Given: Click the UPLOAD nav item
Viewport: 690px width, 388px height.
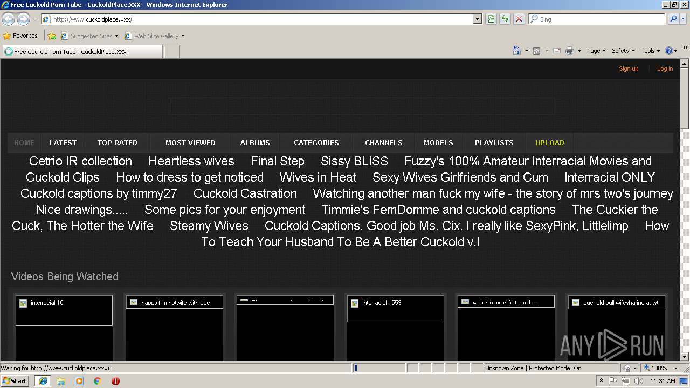Looking at the screenshot, I should (550, 143).
